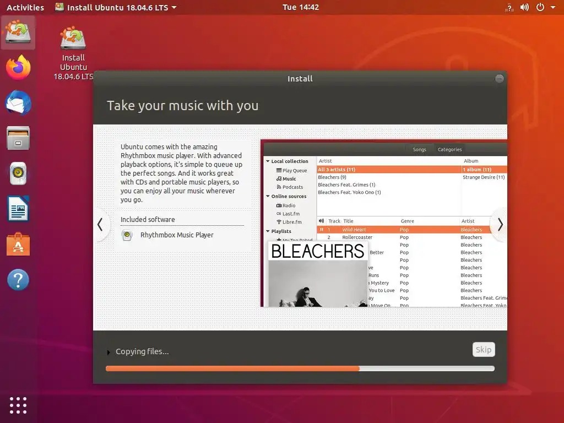Click the Install window title
This screenshot has width=564, height=423.
tap(300, 78)
